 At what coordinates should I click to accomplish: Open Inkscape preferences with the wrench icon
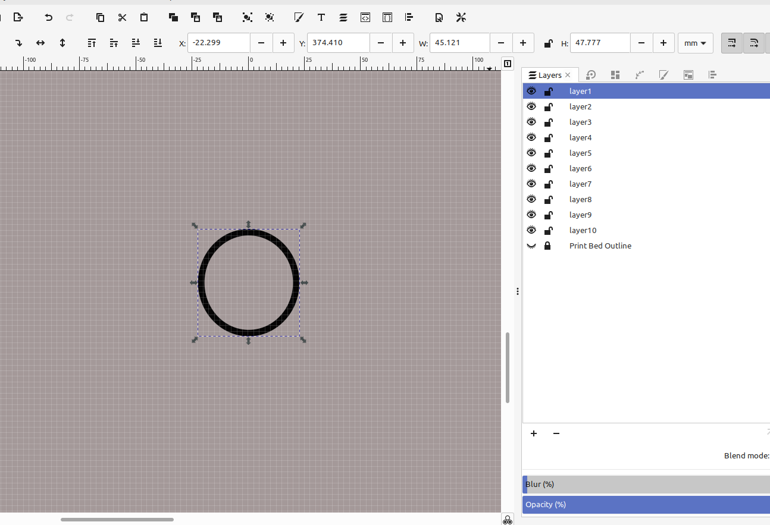coord(461,17)
